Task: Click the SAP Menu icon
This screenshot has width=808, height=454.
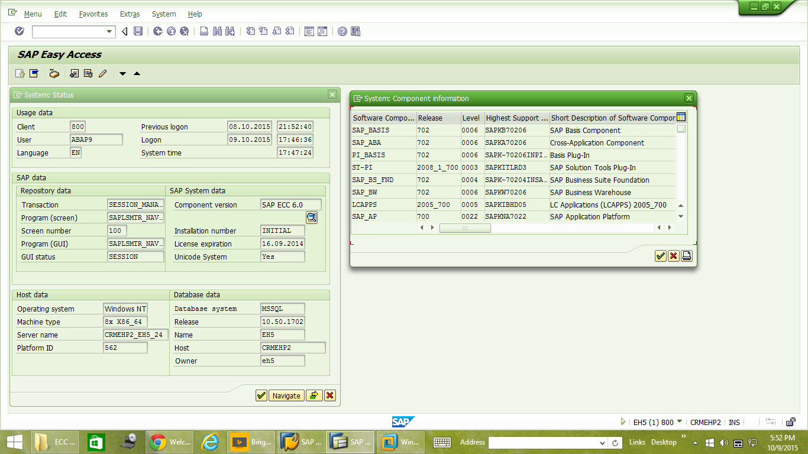Action: [x=34, y=73]
